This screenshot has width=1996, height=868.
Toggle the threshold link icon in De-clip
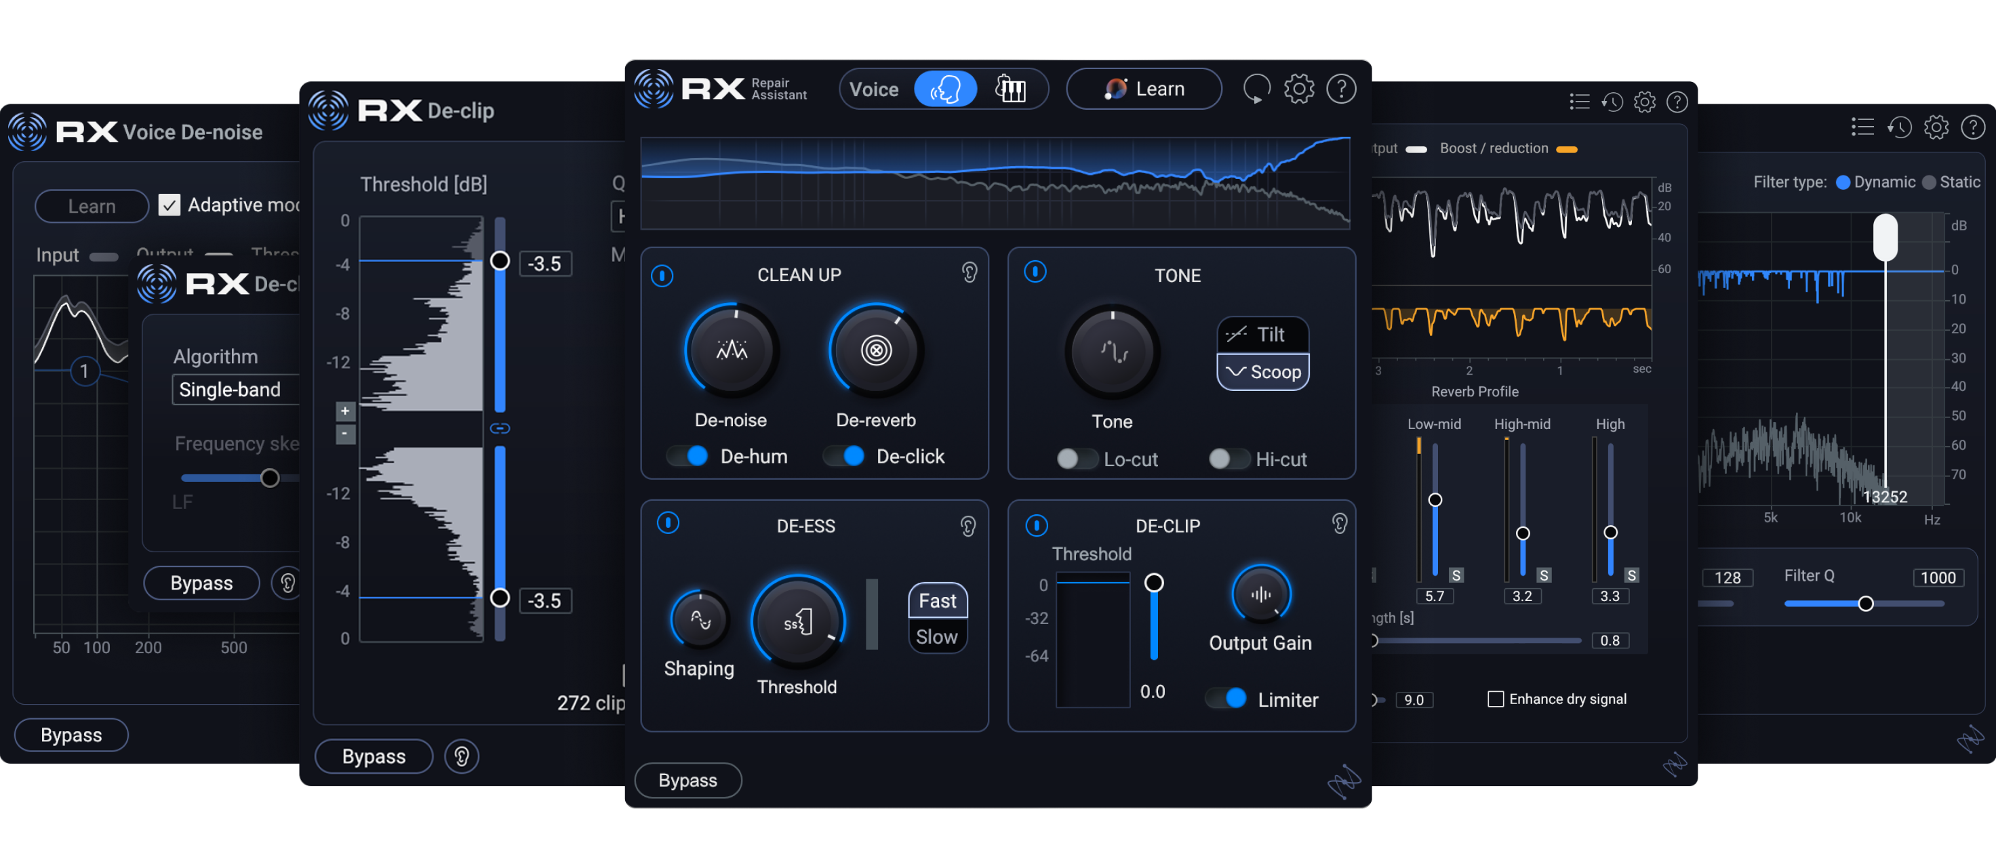[500, 429]
